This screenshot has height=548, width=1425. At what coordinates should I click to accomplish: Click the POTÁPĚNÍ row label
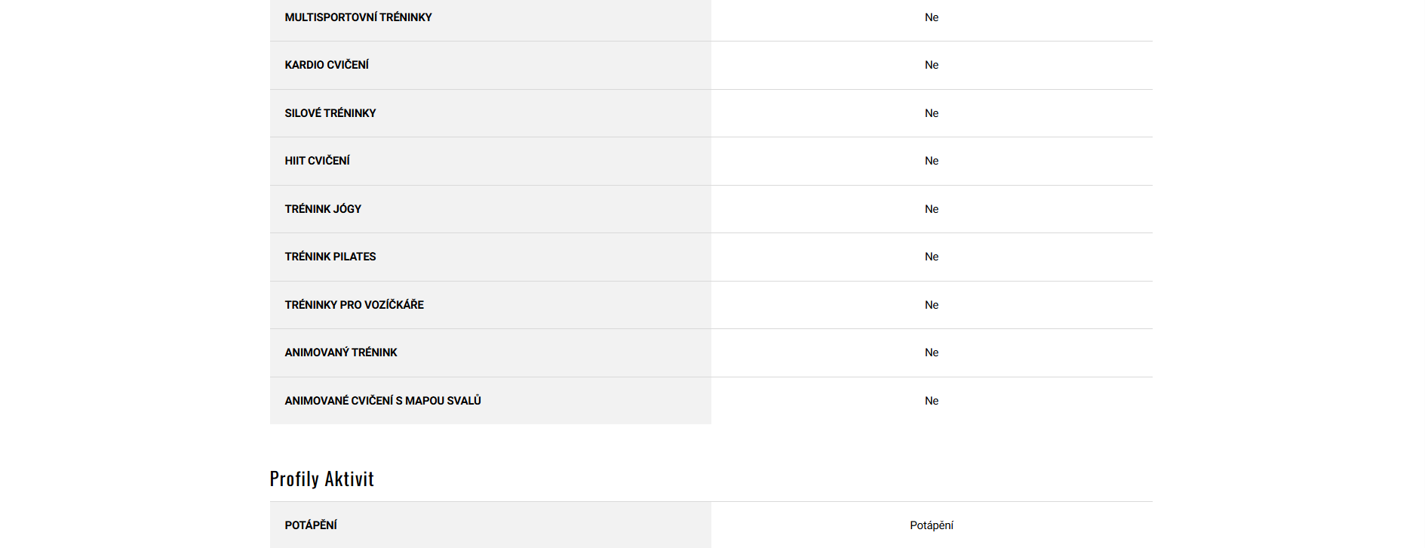click(311, 525)
